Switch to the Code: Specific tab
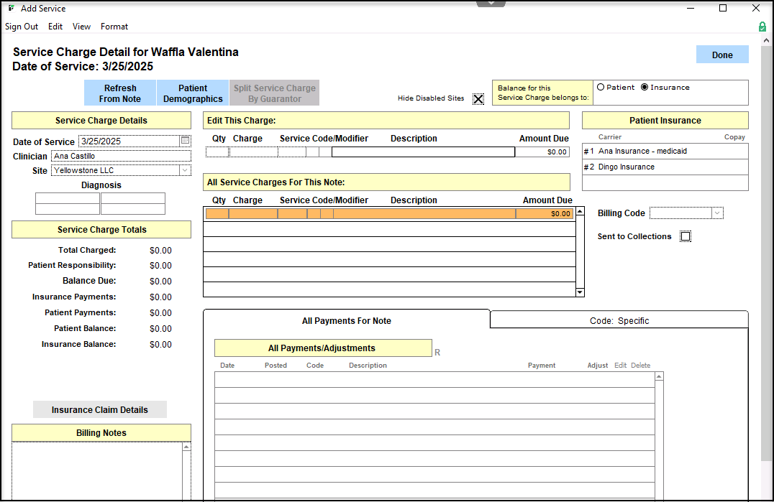Screen dimensions: 774x502 click(619, 320)
